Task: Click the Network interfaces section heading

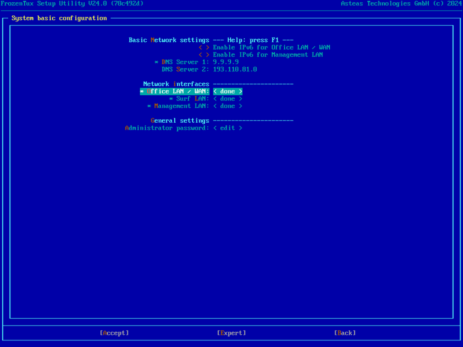Action: [x=176, y=84]
